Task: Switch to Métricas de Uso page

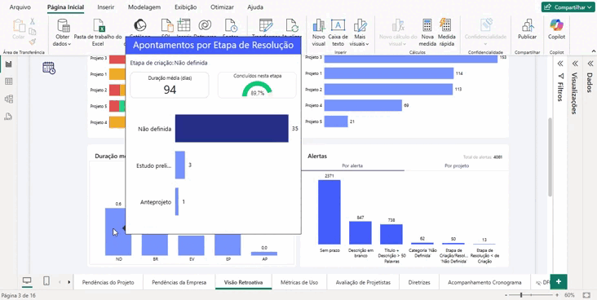Action: [x=299, y=283]
